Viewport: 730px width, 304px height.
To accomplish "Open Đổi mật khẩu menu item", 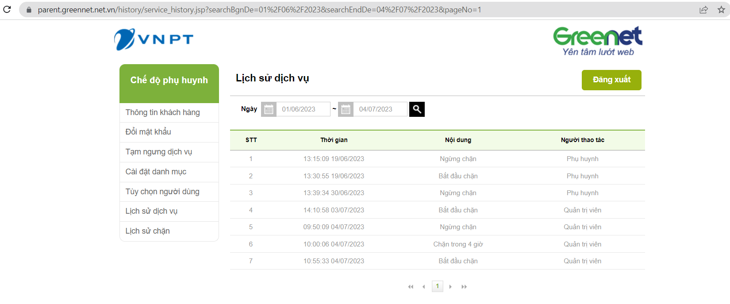I will 148,132.
